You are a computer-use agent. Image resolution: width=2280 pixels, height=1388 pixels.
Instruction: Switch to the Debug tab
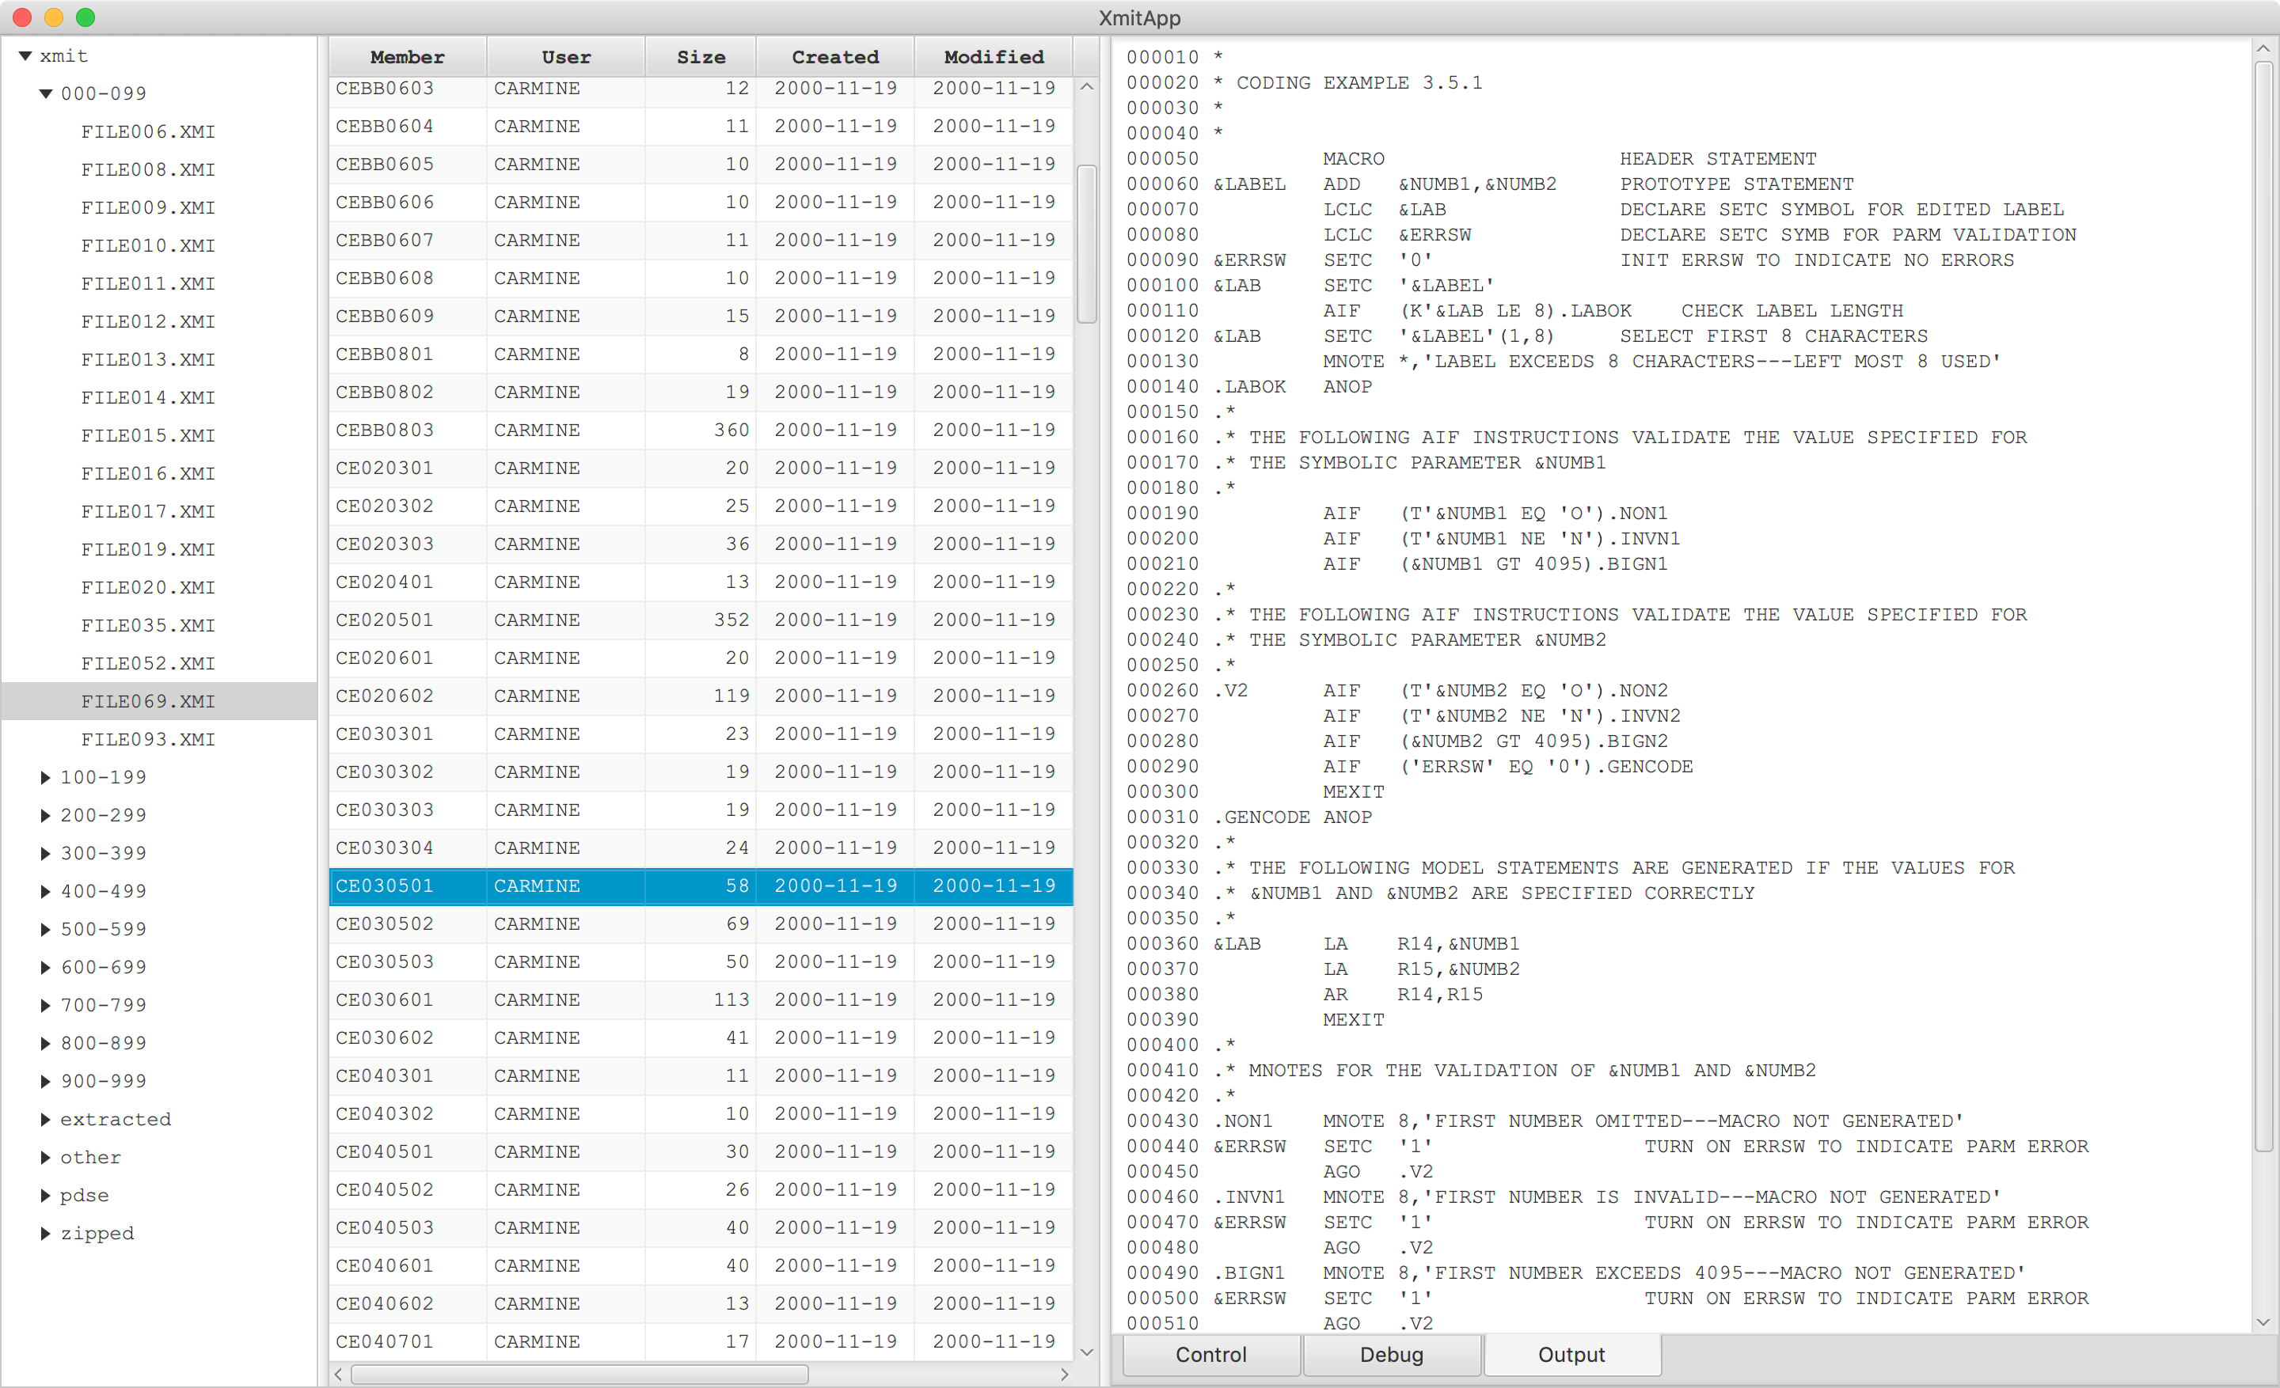click(1391, 1355)
